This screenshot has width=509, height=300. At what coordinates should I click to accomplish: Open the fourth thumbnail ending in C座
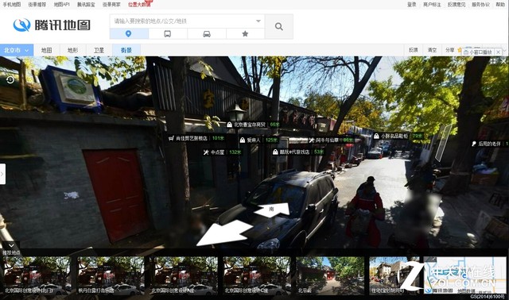point(257,275)
